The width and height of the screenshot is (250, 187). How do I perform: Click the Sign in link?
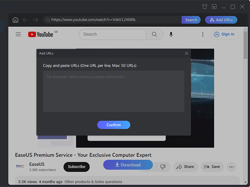pos(224,34)
